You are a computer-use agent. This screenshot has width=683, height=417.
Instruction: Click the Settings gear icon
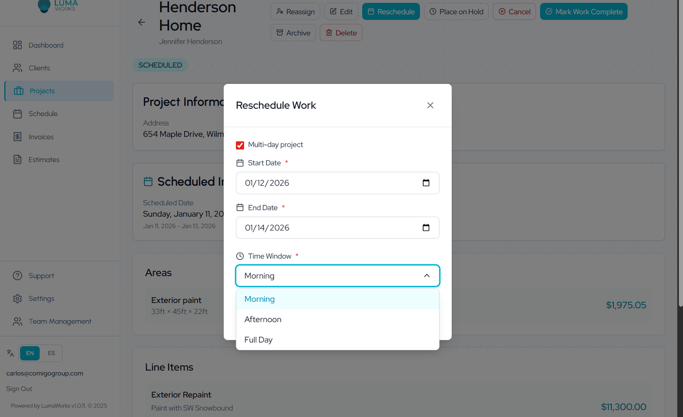[x=17, y=299]
